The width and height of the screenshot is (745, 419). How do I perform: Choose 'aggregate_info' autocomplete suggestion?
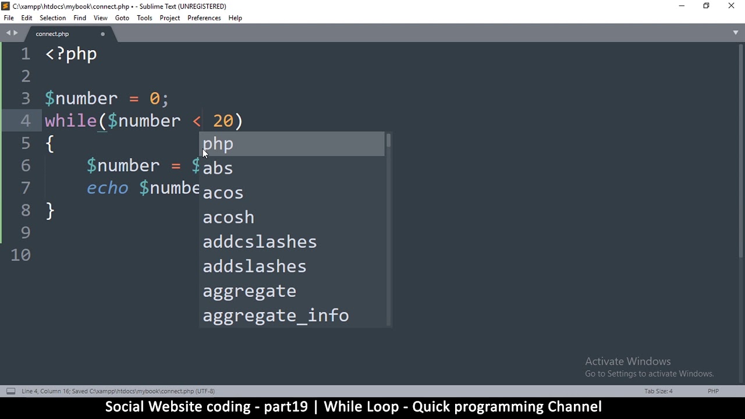coord(292,315)
